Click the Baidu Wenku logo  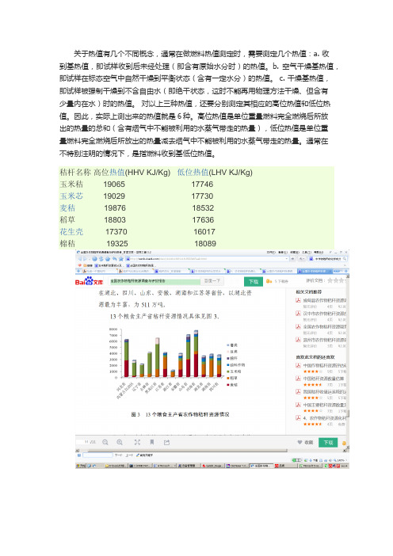pyautogui.click(x=89, y=281)
